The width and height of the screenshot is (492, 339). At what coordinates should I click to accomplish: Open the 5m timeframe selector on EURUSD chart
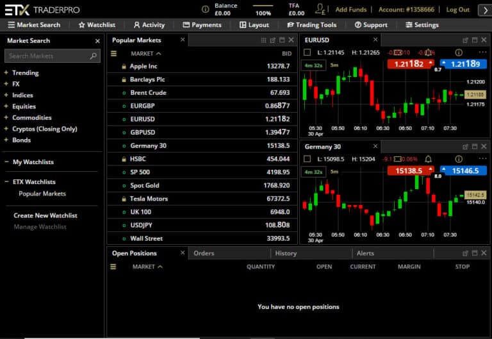(334, 64)
